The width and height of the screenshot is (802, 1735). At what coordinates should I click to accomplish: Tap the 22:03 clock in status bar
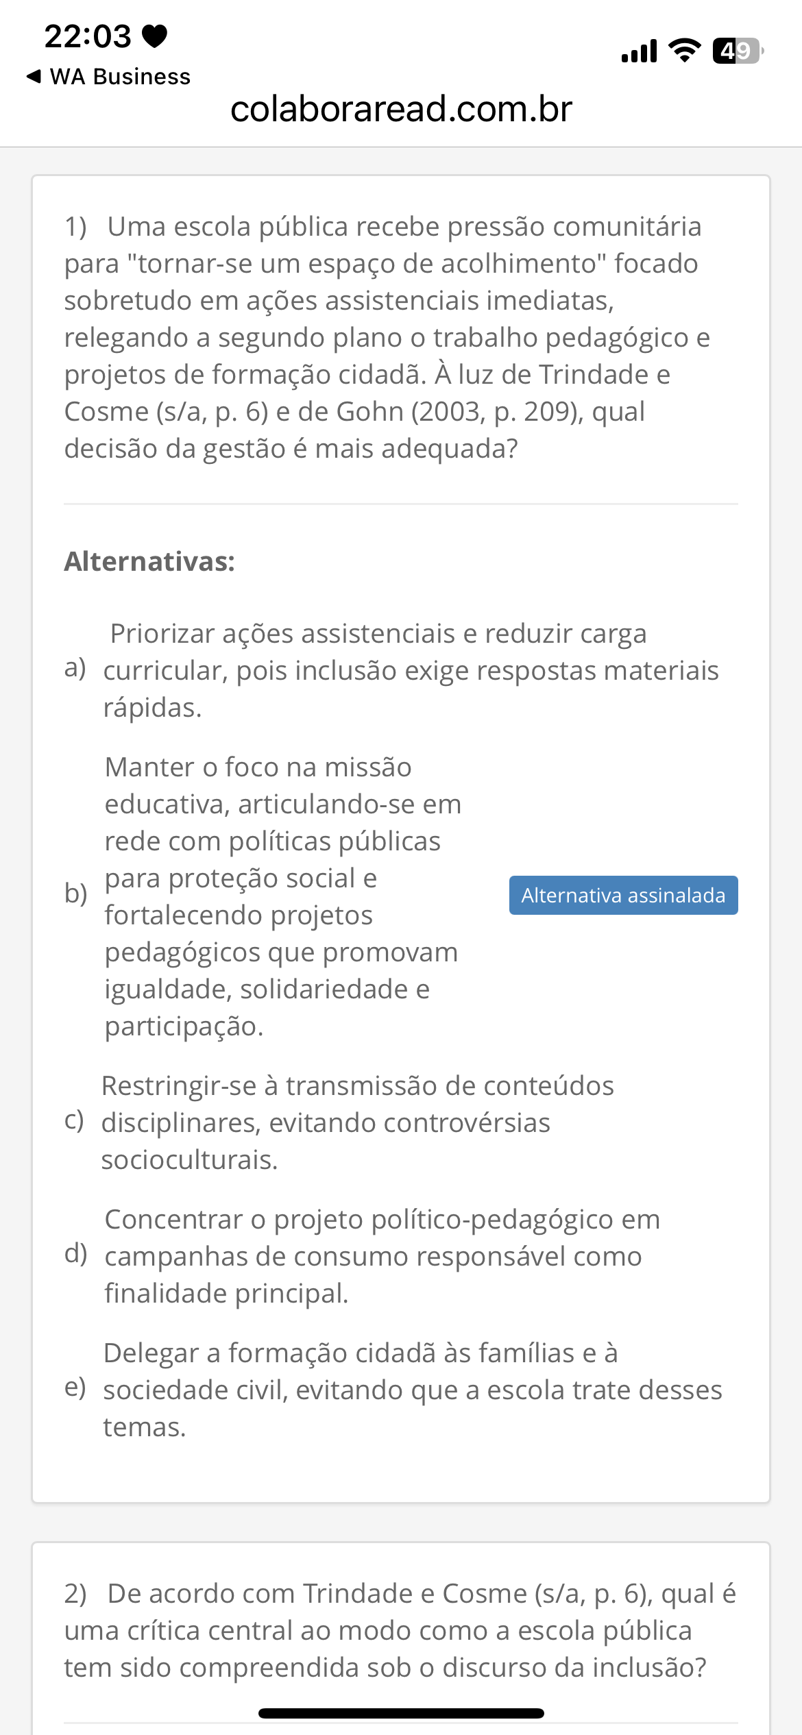click(88, 36)
